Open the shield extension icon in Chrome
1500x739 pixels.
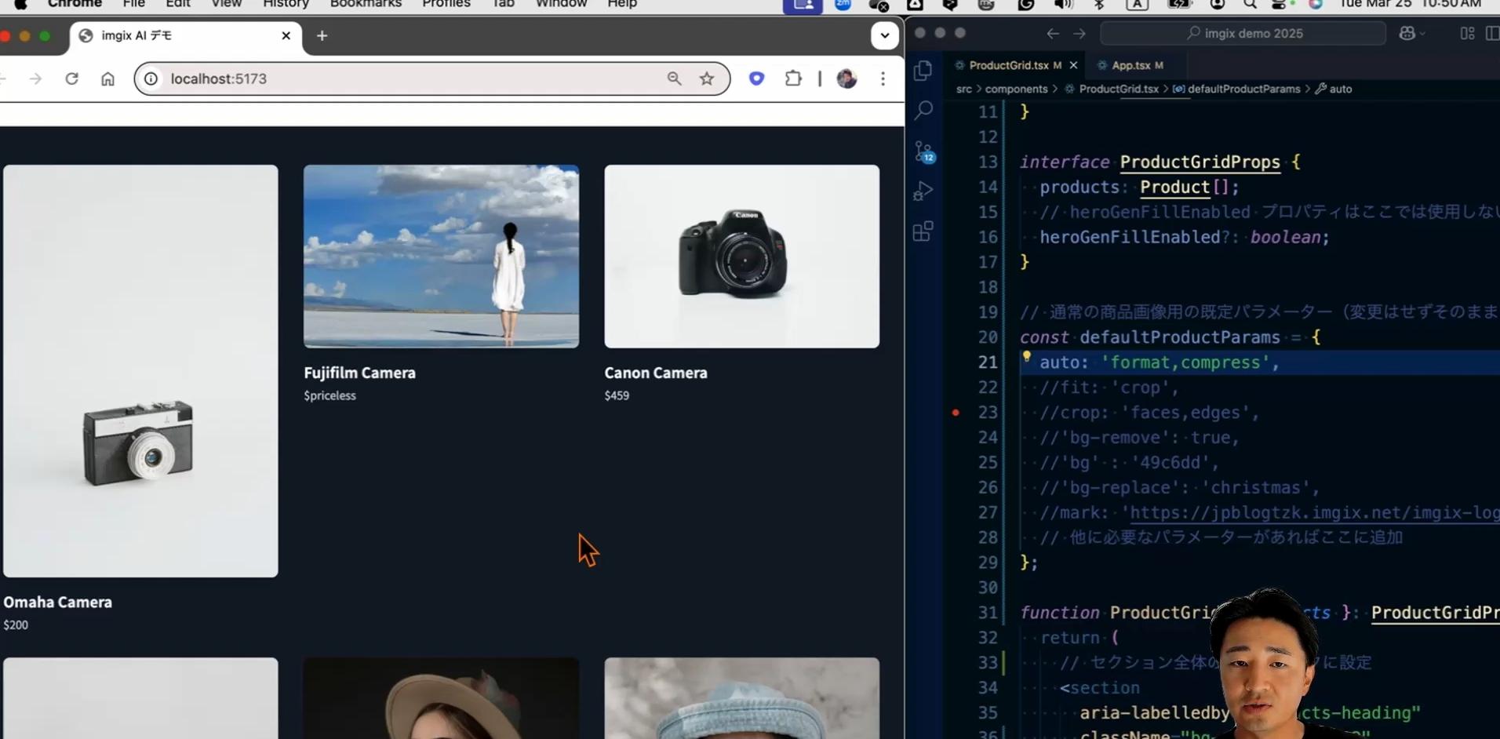(756, 78)
